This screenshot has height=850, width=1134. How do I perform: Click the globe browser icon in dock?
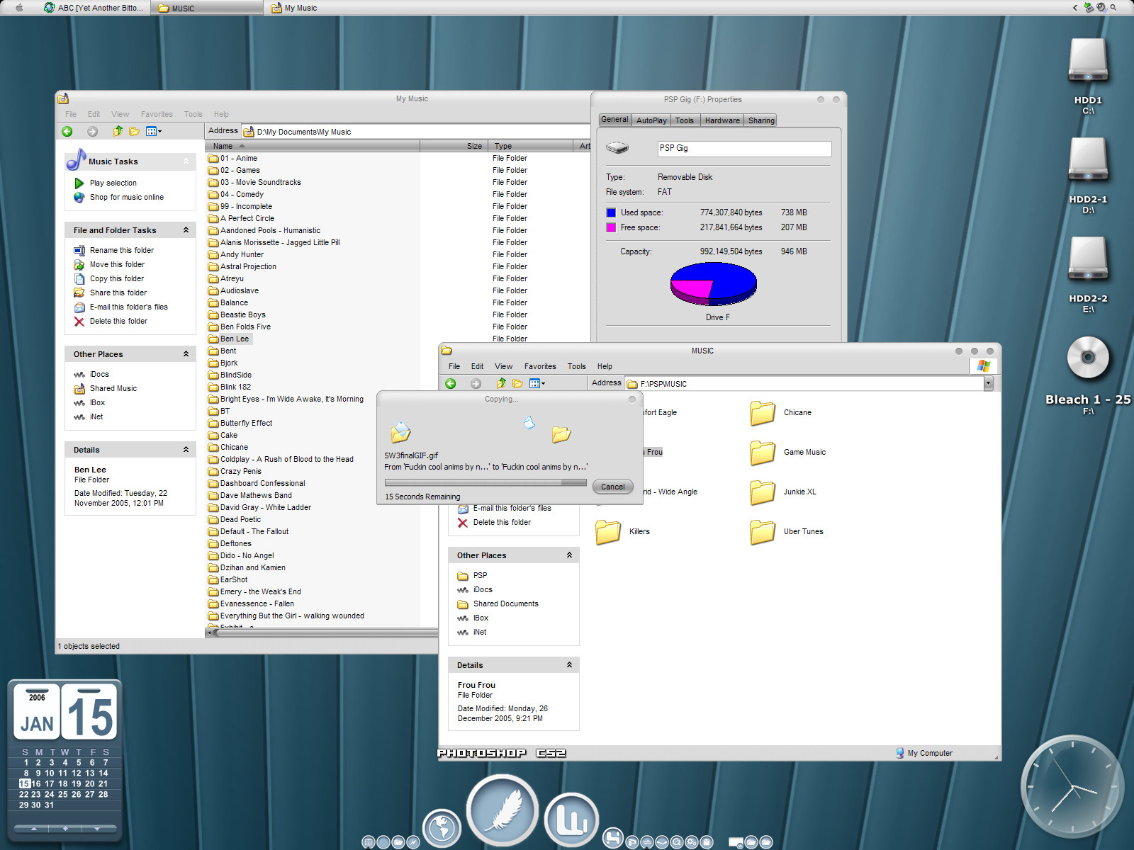pyautogui.click(x=442, y=827)
